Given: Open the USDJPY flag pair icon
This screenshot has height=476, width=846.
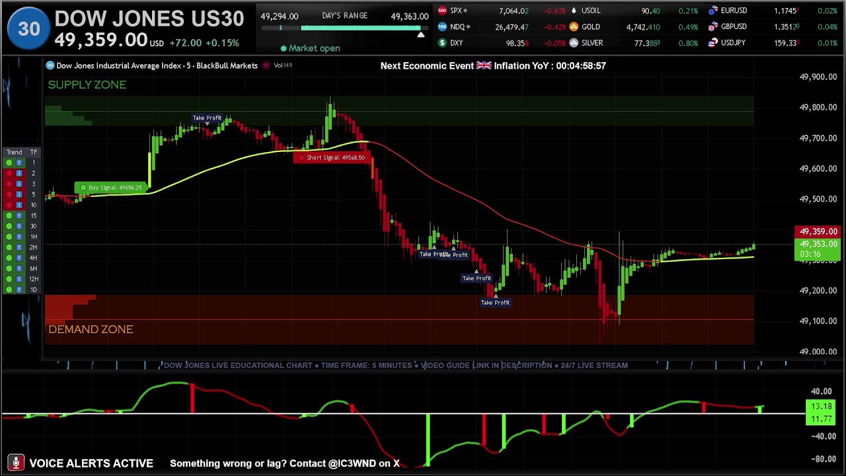Looking at the screenshot, I should 713,43.
